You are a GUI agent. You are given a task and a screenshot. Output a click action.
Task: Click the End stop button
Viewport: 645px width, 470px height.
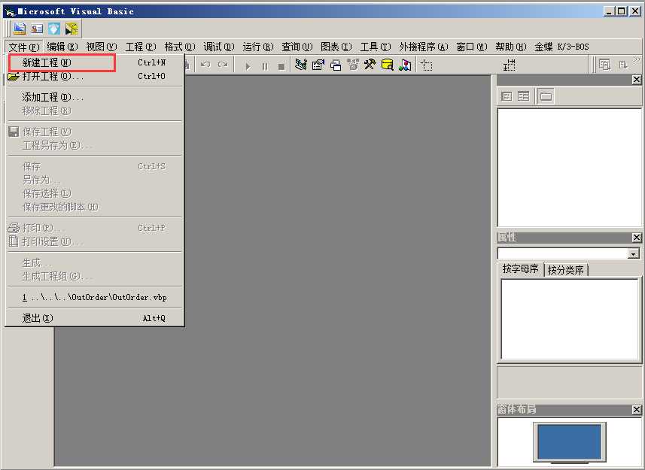tap(281, 65)
